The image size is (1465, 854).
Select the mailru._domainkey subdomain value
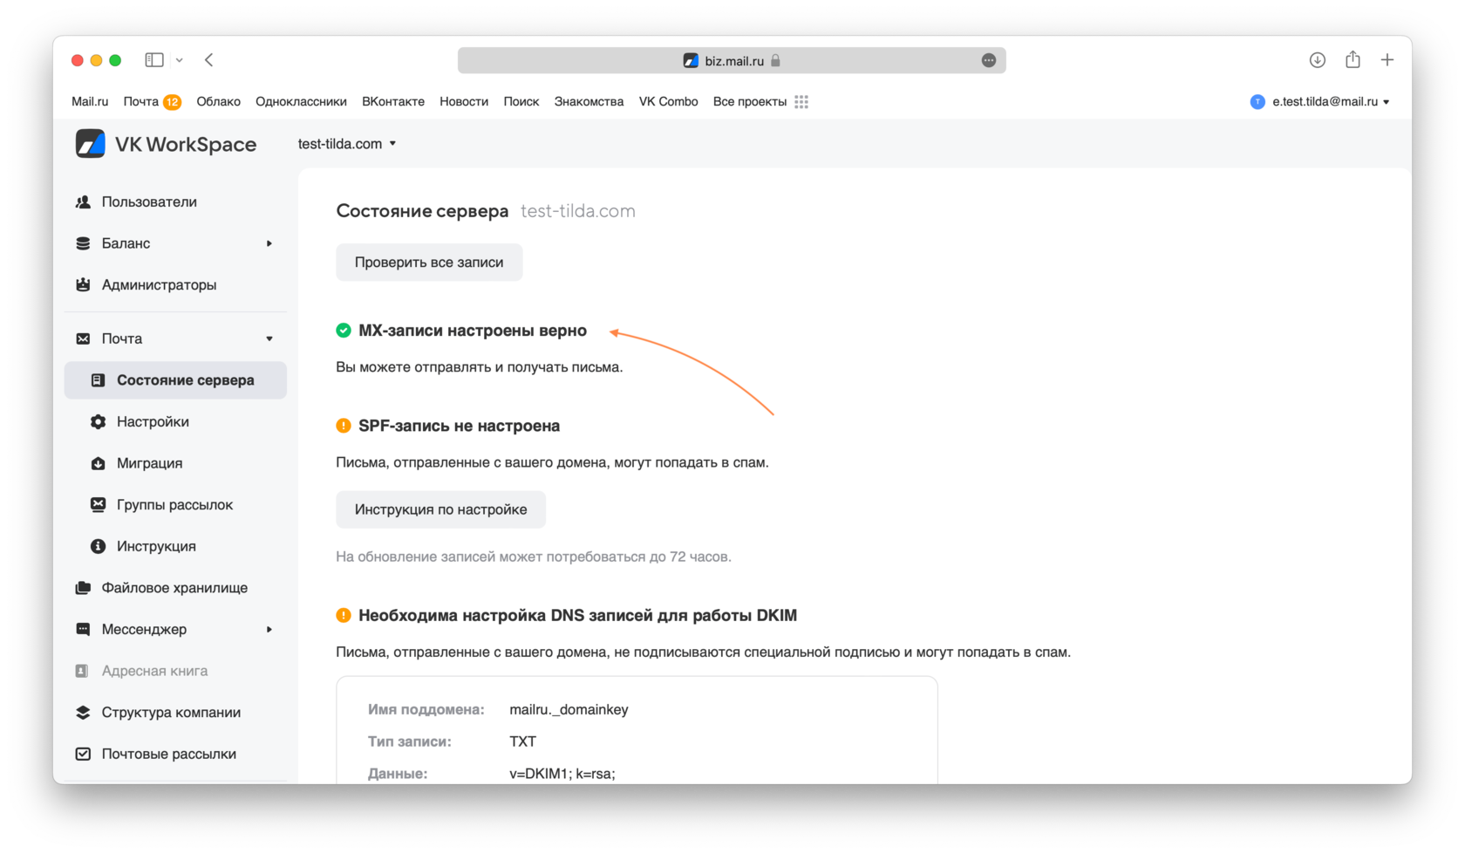[x=569, y=710]
